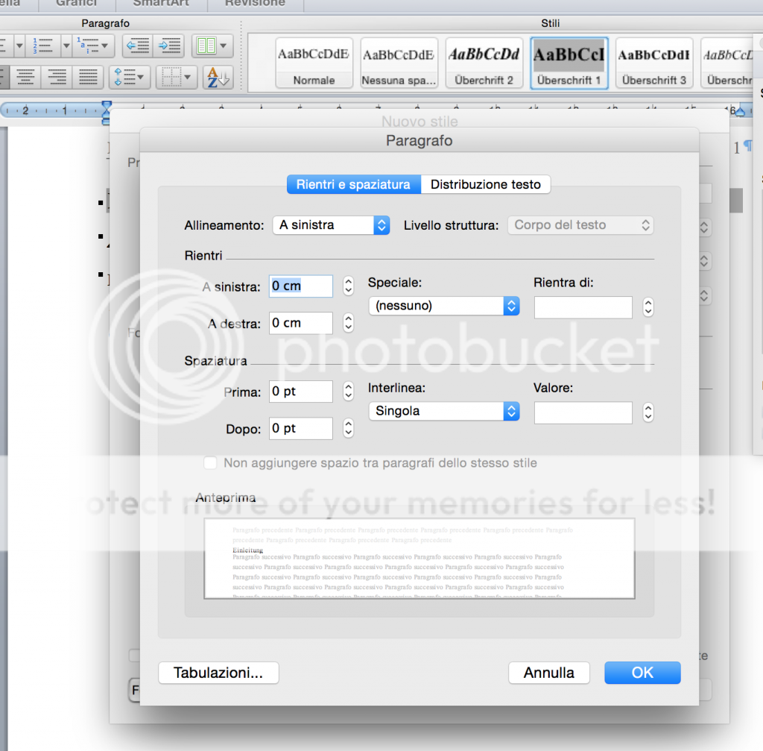Image resolution: width=763 pixels, height=751 pixels.
Task: Select the Rientri e spaziatura tab
Action: [353, 184]
